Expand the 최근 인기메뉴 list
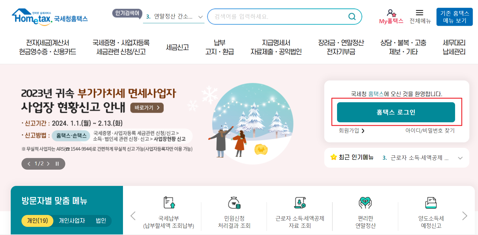478x235 pixels. click(460, 158)
